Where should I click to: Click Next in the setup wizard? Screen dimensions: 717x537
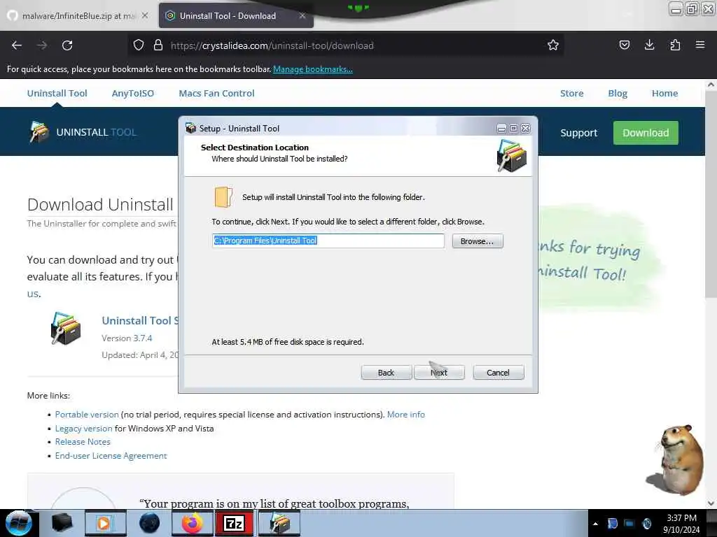click(439, 373)
